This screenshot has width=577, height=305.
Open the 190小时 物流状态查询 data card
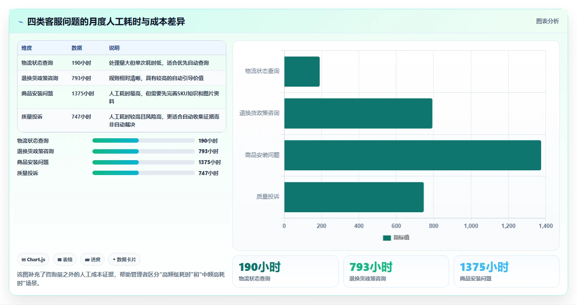click(285, 271)
